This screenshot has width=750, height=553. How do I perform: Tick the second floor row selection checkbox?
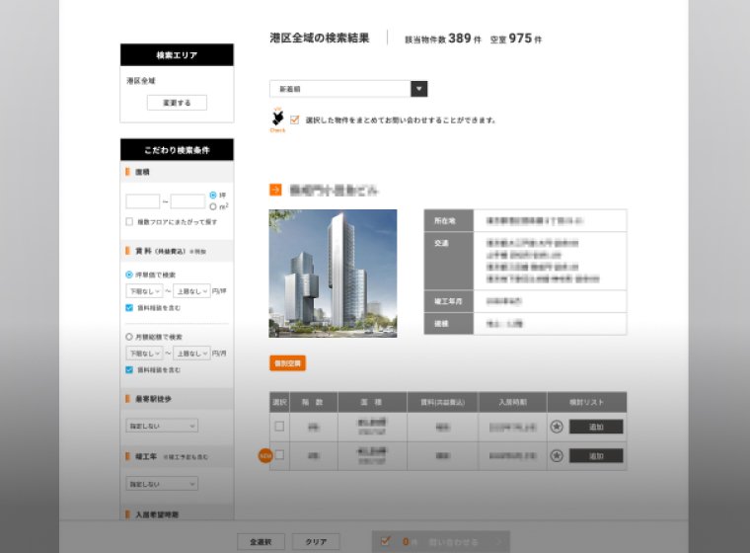(x=280, y=455)
